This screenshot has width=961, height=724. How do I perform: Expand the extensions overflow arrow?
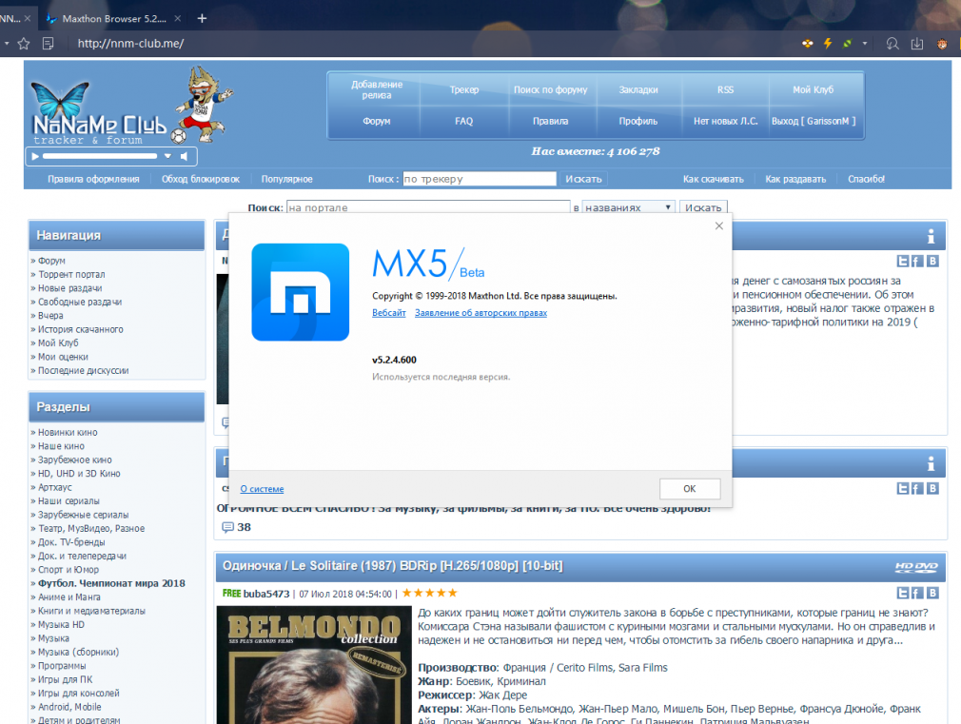[x=865, y=44]
